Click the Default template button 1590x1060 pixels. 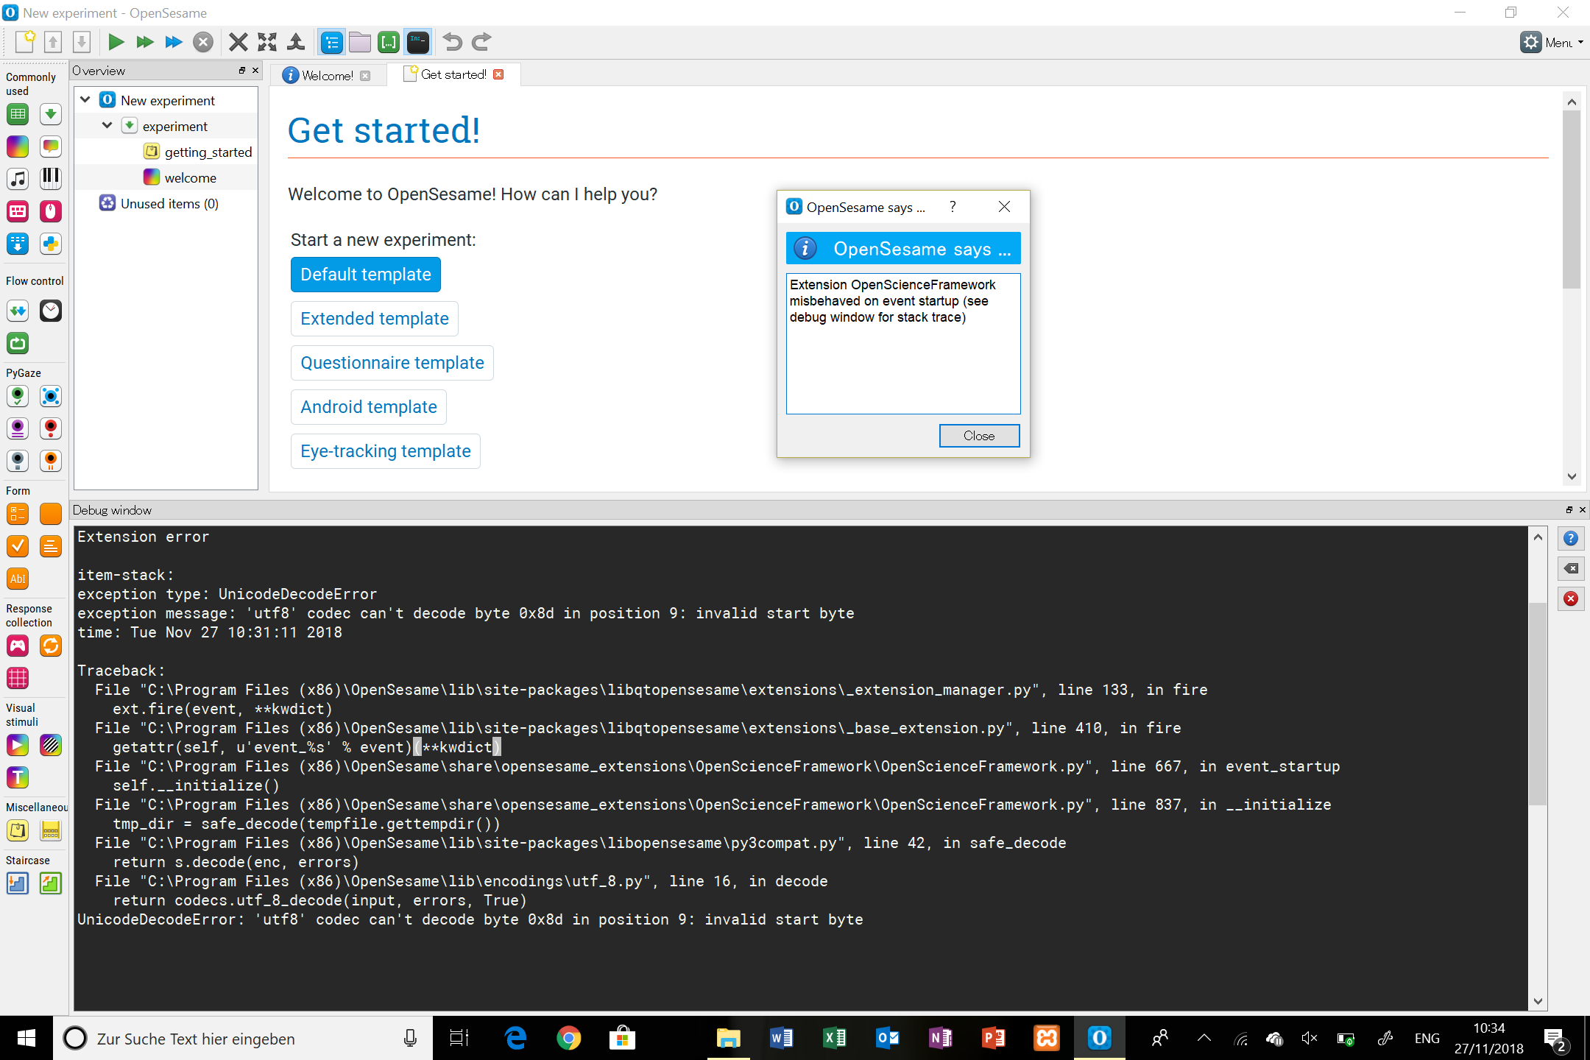[x=366, y=275]
